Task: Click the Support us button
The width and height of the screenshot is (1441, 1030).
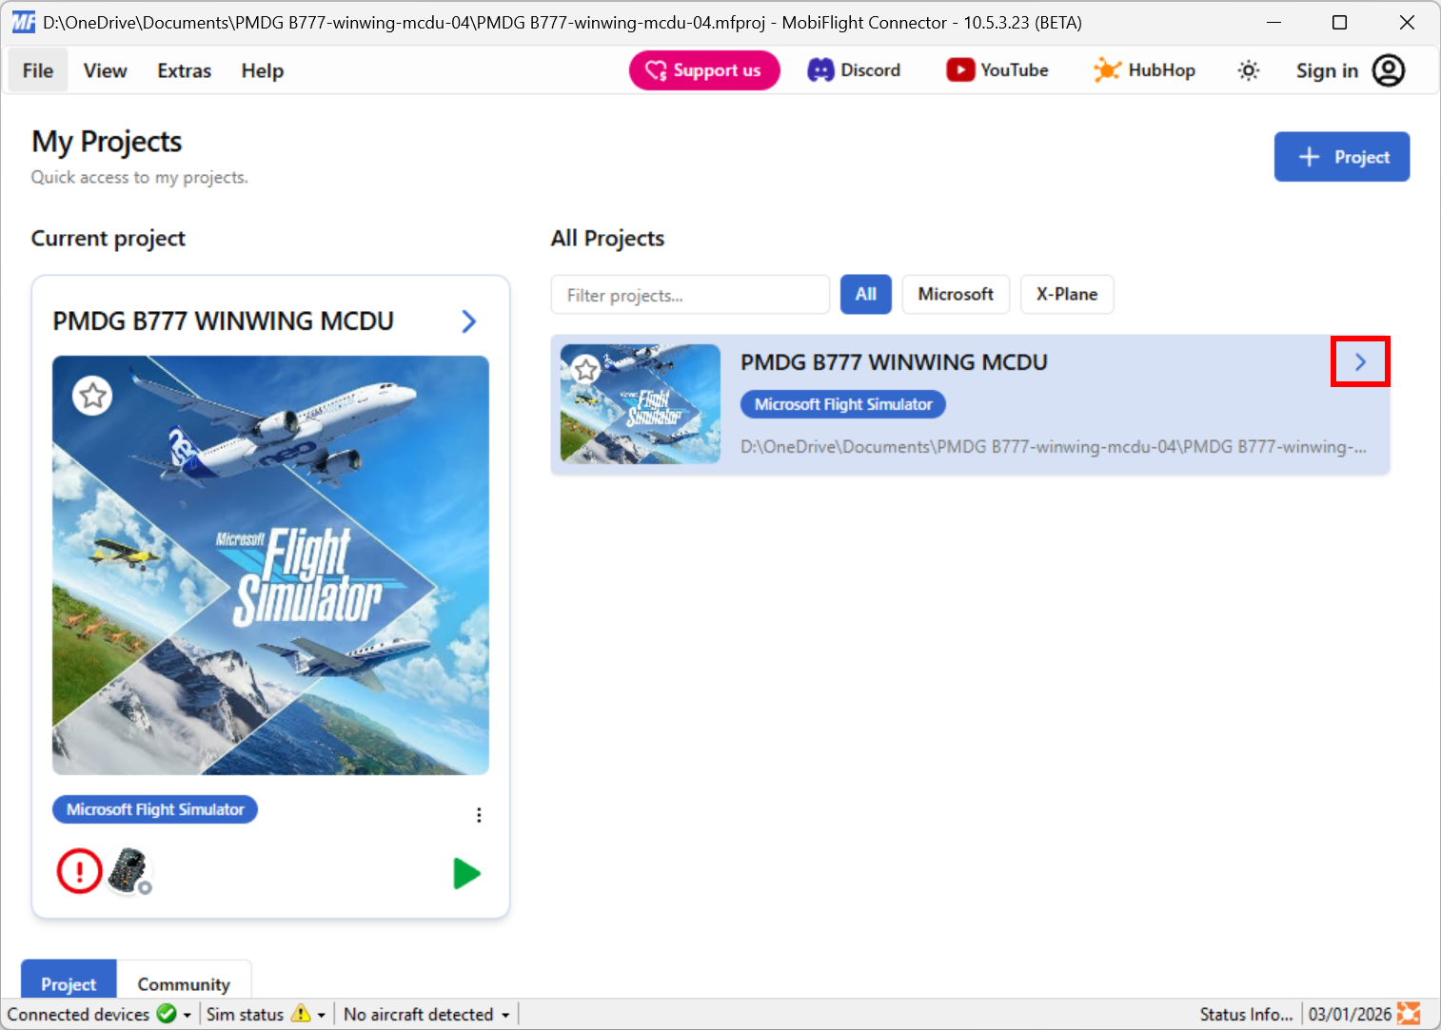Action: (x=703, y=69)
